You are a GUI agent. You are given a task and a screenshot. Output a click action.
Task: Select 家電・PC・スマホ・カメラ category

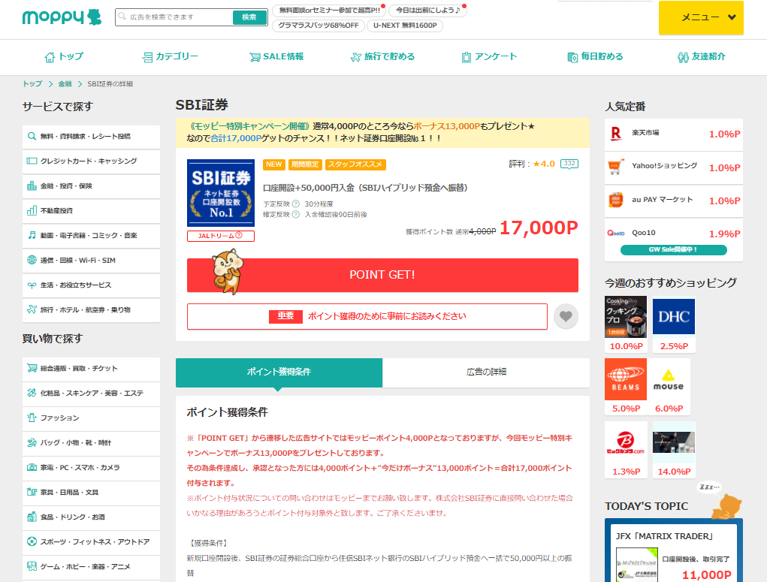91,468
